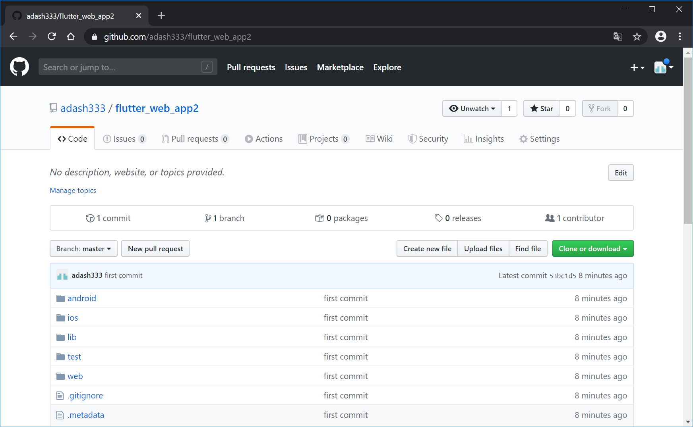Screen dimensions: 693x427
Task: Click the stargazers count 0
Action: click(x=567, y=108)
